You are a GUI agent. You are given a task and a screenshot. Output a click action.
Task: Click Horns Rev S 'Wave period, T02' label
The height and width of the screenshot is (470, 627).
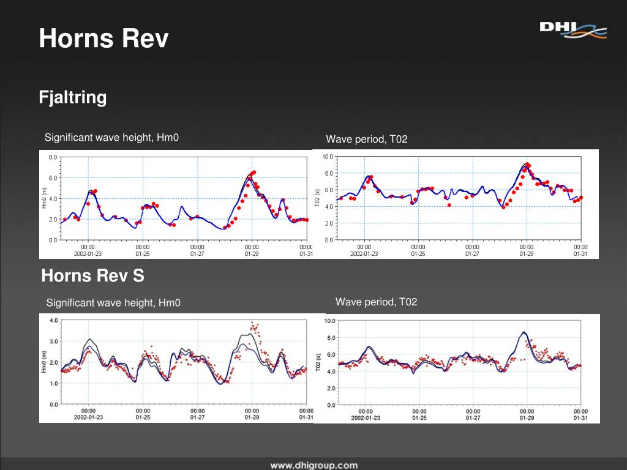[377, 302]
